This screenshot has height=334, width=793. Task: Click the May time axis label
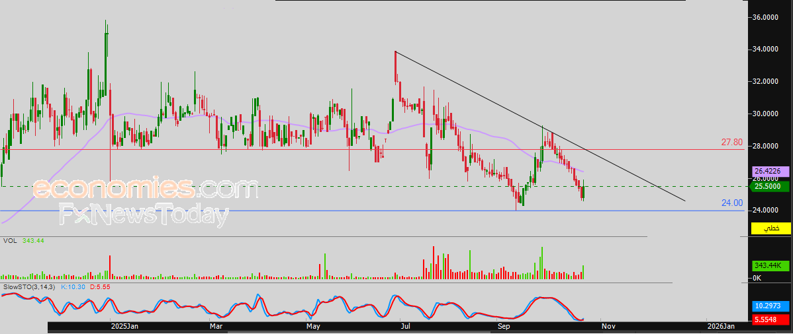tap(314, 327)
